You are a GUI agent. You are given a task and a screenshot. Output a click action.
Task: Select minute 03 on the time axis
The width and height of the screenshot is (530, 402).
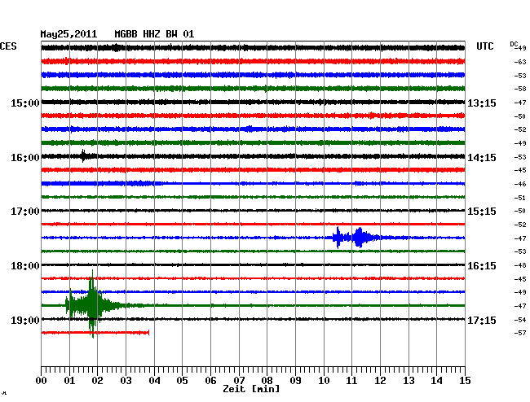coord(126,380)
